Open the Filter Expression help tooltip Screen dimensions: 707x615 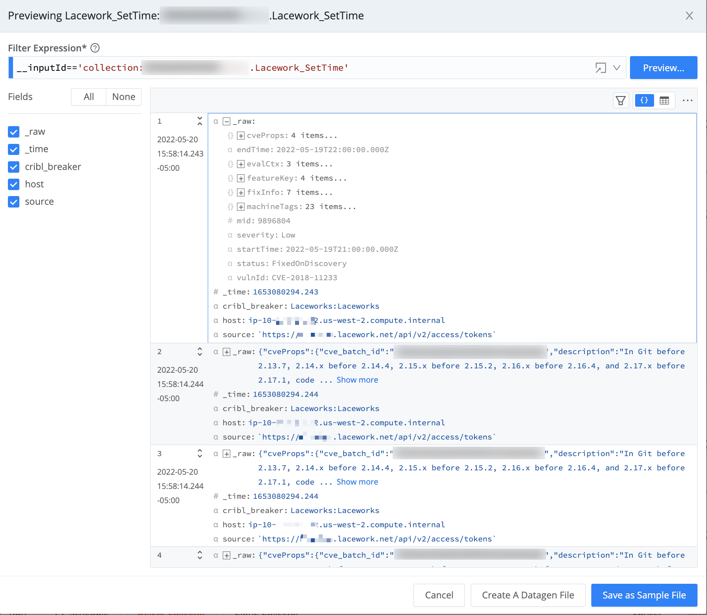[95, 48]
